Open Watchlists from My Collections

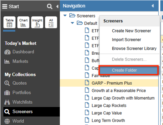click(x=18, y=102)
